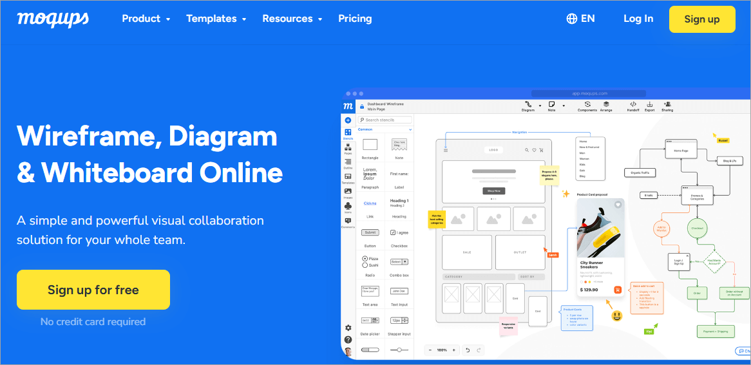
Task: Open the Components toolbar icon
Action: point(587,104)
